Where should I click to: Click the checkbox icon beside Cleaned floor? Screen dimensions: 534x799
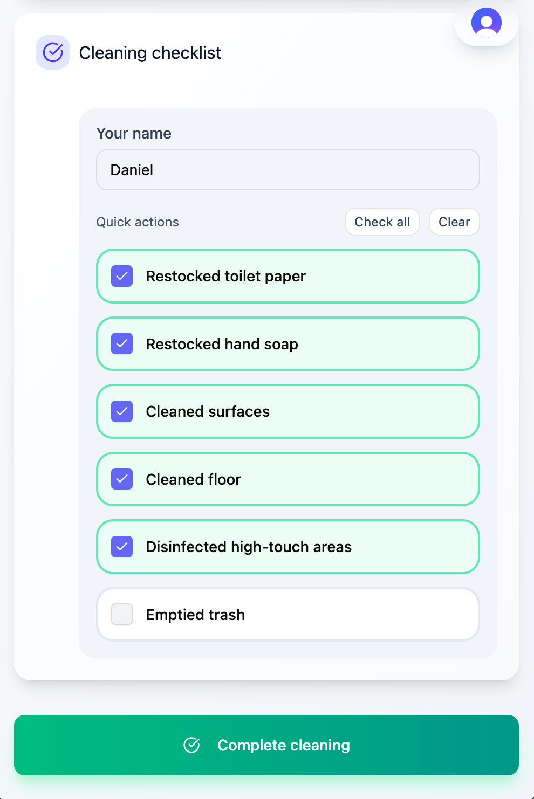pyautogui.click(x=122, y=479)
